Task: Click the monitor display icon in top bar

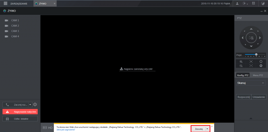Action: 263,4
